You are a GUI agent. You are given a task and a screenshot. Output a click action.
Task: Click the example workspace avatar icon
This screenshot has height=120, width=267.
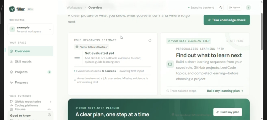(x=12, y=29)
